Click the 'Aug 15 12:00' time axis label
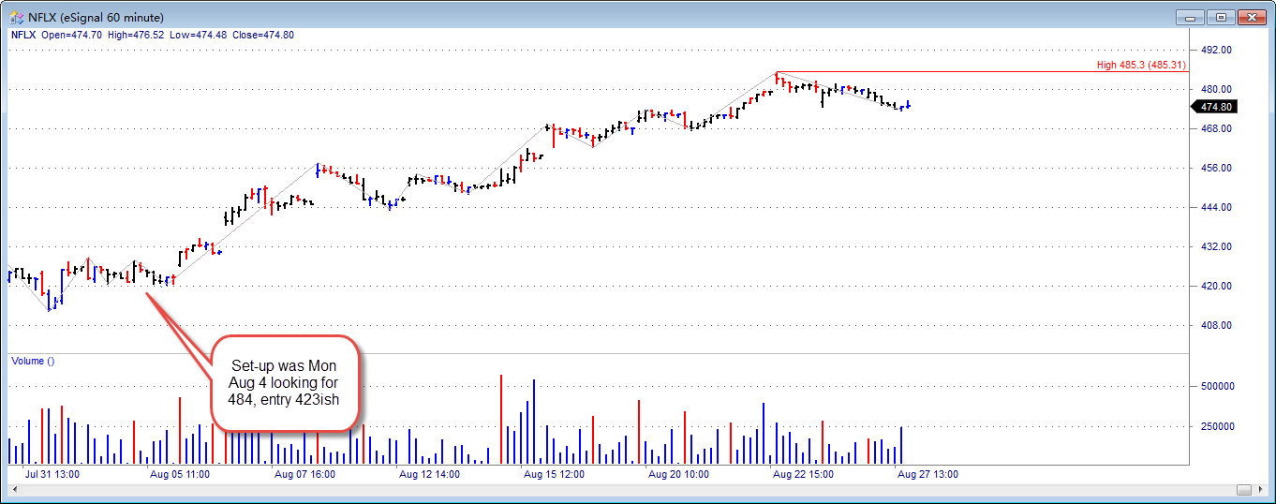The height and width of the screenshot is (504, 1276). click(x=554, y=474)
